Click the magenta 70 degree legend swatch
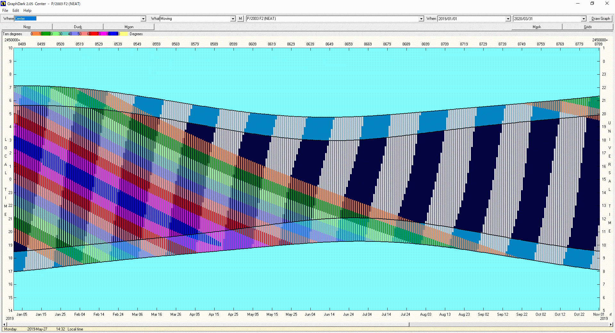 104,34
